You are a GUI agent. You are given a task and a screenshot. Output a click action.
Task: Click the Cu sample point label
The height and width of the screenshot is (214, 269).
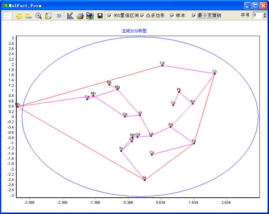tap(152, 152)
